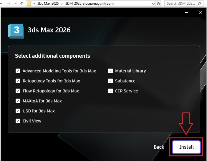Viewport: 207px width, 161px height.
Task: Navigate up one folder in Explorer
Action: tap(22, 4)
